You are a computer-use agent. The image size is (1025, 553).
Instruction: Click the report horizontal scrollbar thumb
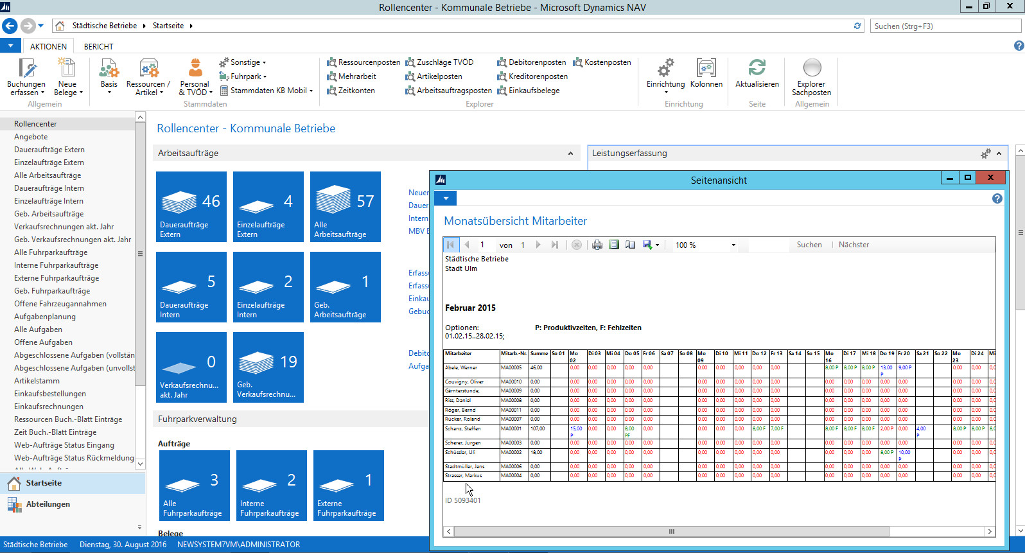click(672, 532)
